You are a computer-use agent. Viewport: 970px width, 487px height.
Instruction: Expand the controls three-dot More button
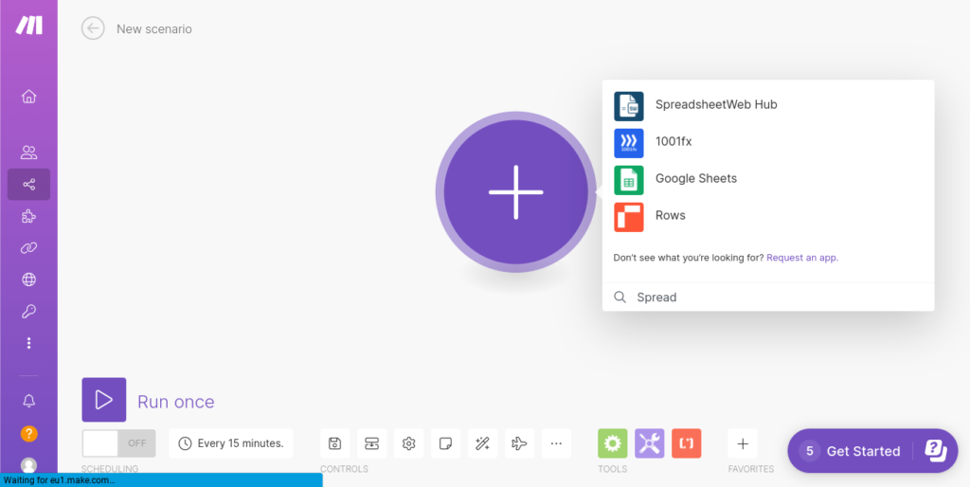click(x=556, y=443)
